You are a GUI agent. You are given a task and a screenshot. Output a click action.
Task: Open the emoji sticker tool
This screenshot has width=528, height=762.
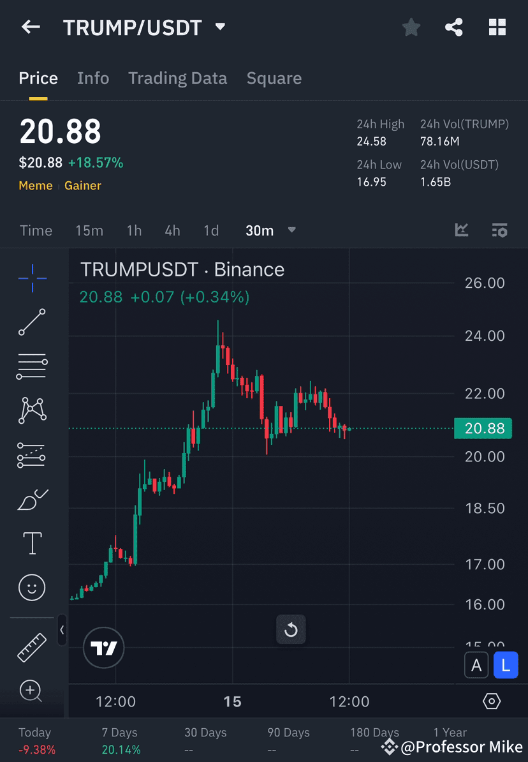tap(32, 587)
